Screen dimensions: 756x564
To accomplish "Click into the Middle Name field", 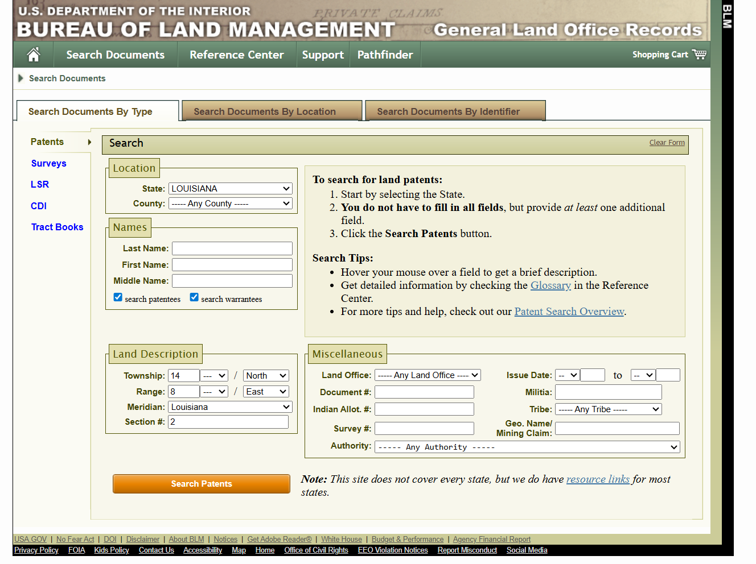I will tap(232, 281).
